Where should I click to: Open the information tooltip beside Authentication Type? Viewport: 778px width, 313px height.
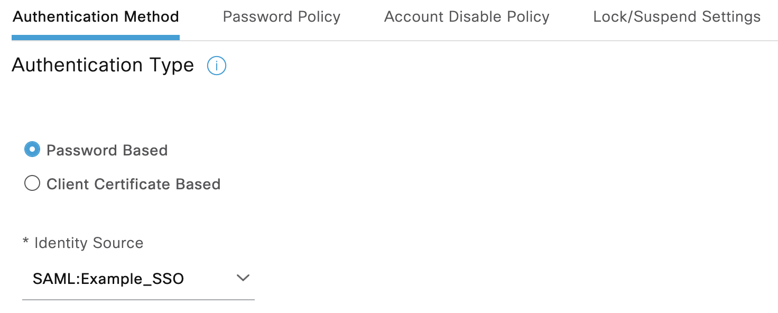(x=217, y=66)
